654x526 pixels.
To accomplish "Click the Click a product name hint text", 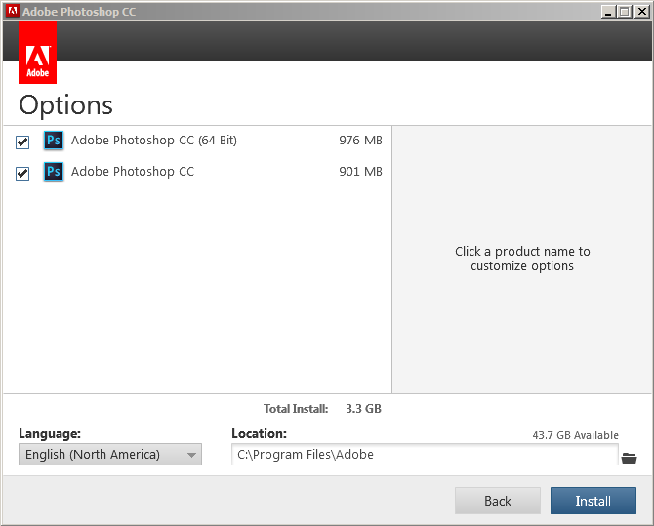I will tap(522, 259).
